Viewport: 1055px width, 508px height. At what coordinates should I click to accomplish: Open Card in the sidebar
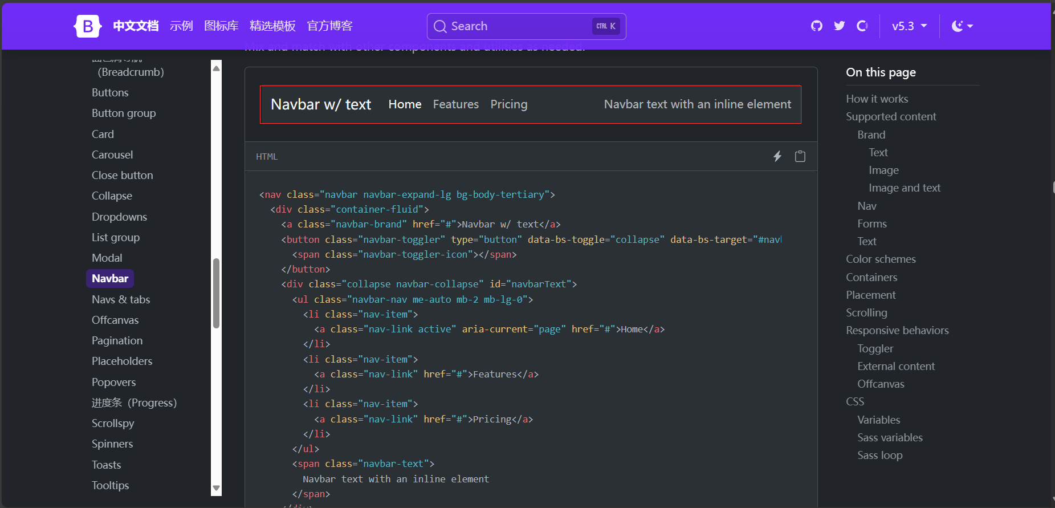pos(103,134)
